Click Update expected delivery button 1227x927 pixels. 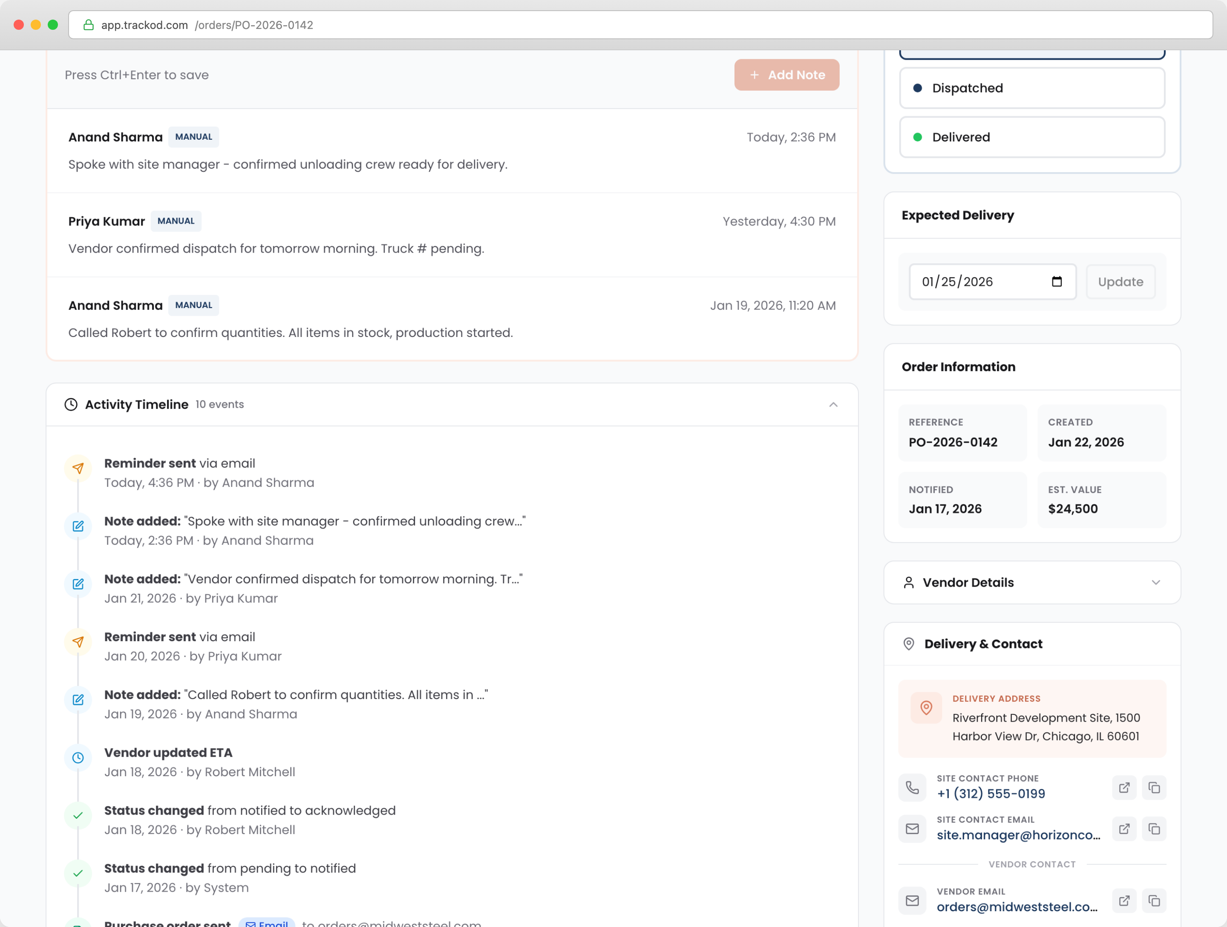coord(1120,282)
